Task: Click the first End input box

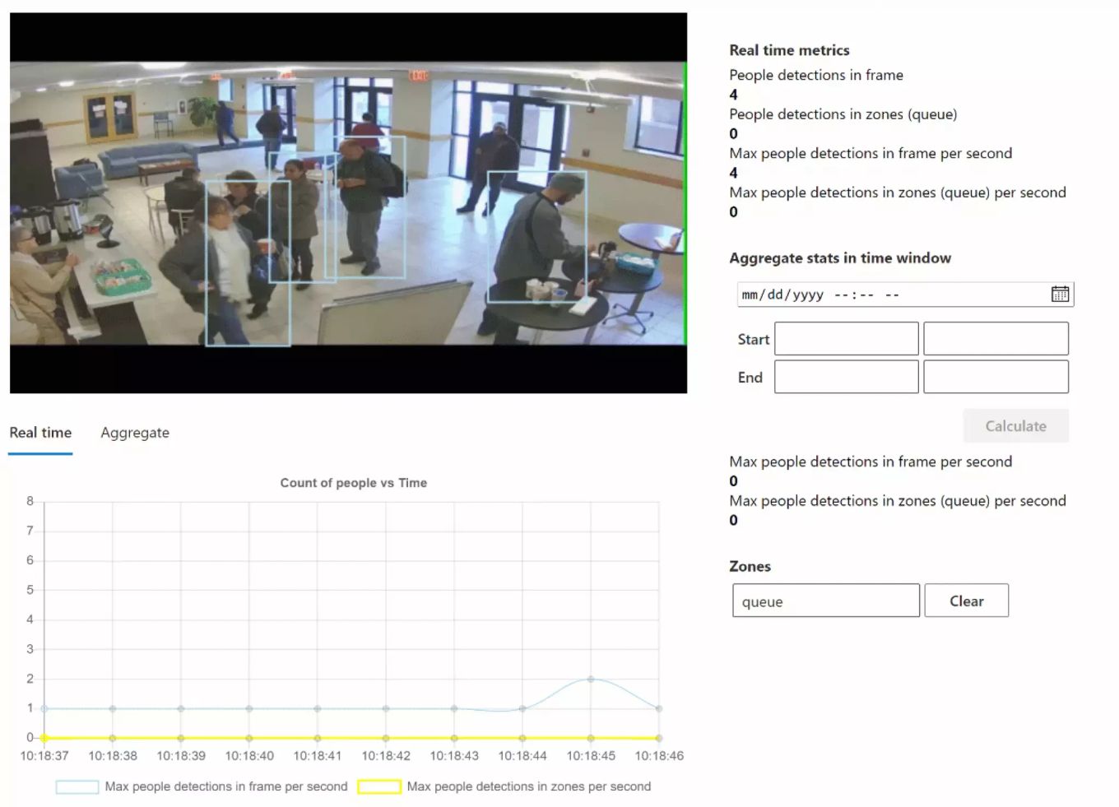Action: point(846,377)
